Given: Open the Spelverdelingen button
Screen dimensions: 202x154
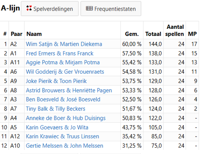Looking at the screenshot, I should click(50, 9).
